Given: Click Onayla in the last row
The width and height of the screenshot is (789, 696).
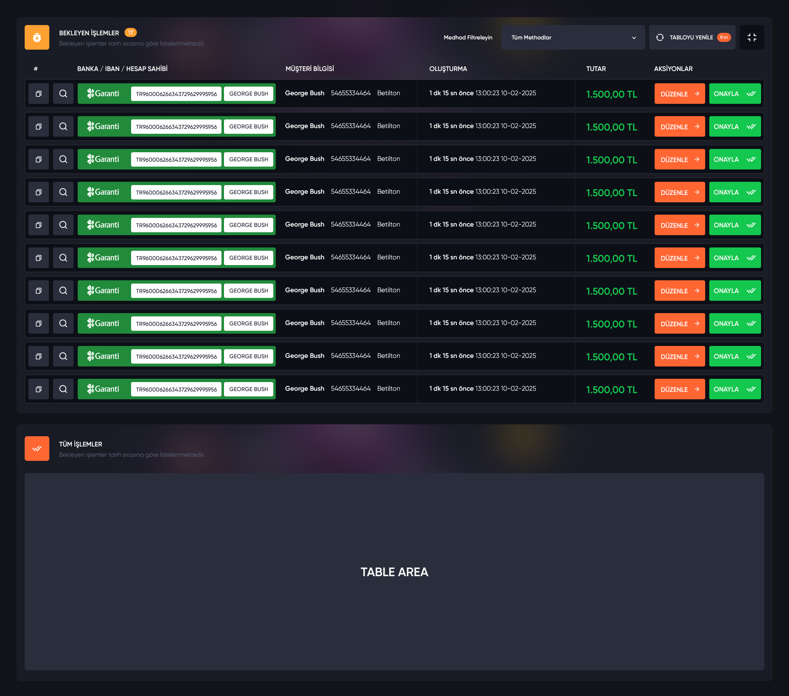Looking at the screenshot, I should pyautogui.click(x=734, y=389).
